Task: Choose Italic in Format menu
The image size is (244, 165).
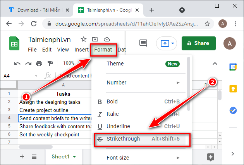Action: click(139, 114)
